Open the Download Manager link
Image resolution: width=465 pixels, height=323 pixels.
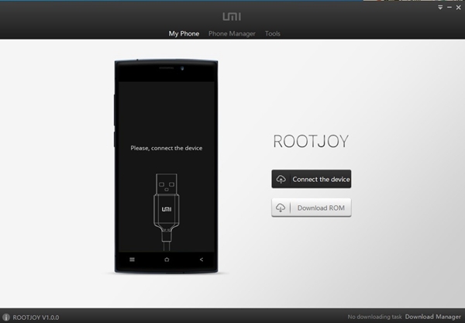tap(433, 317)
